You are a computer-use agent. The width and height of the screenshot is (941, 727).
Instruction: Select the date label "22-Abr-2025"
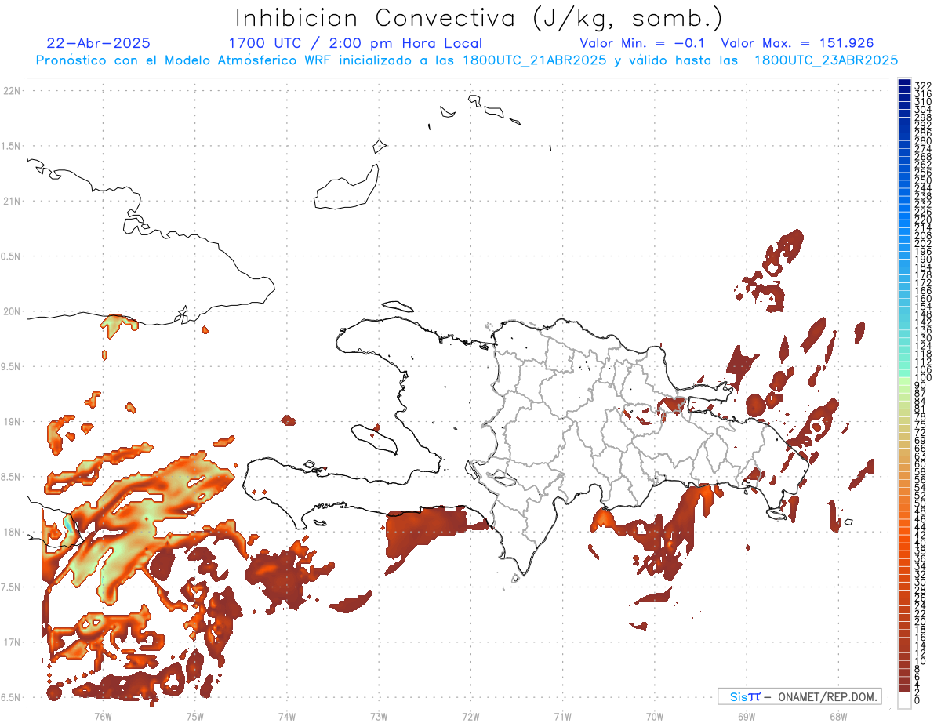pos(99,43)
